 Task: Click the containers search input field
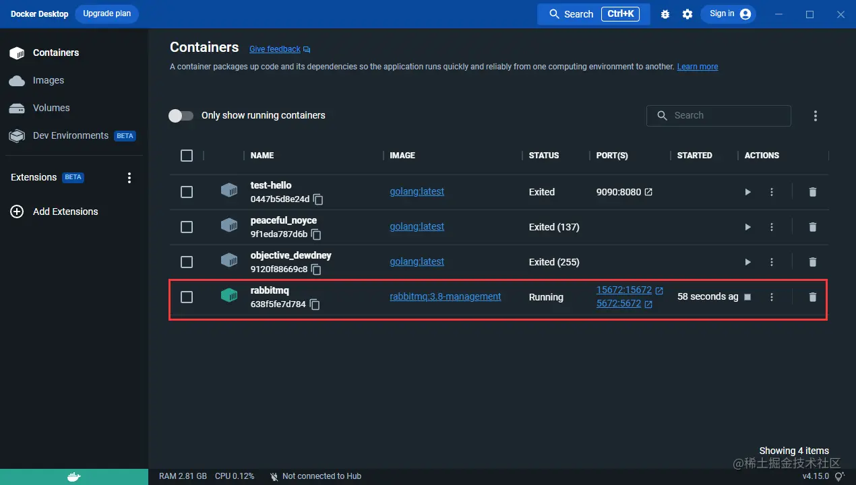point(719,116)
